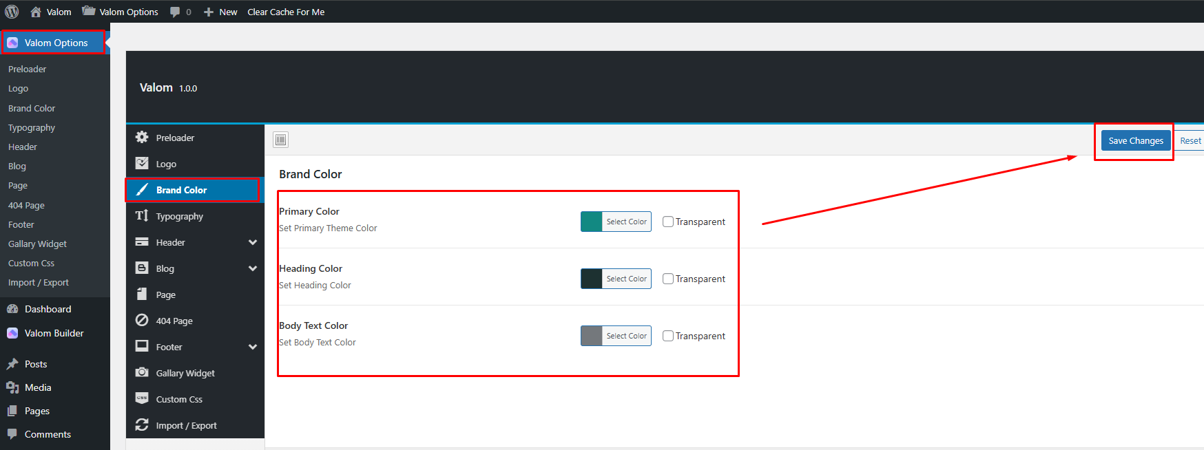Click the Typography text icon in panel

[x=142, y=216]
